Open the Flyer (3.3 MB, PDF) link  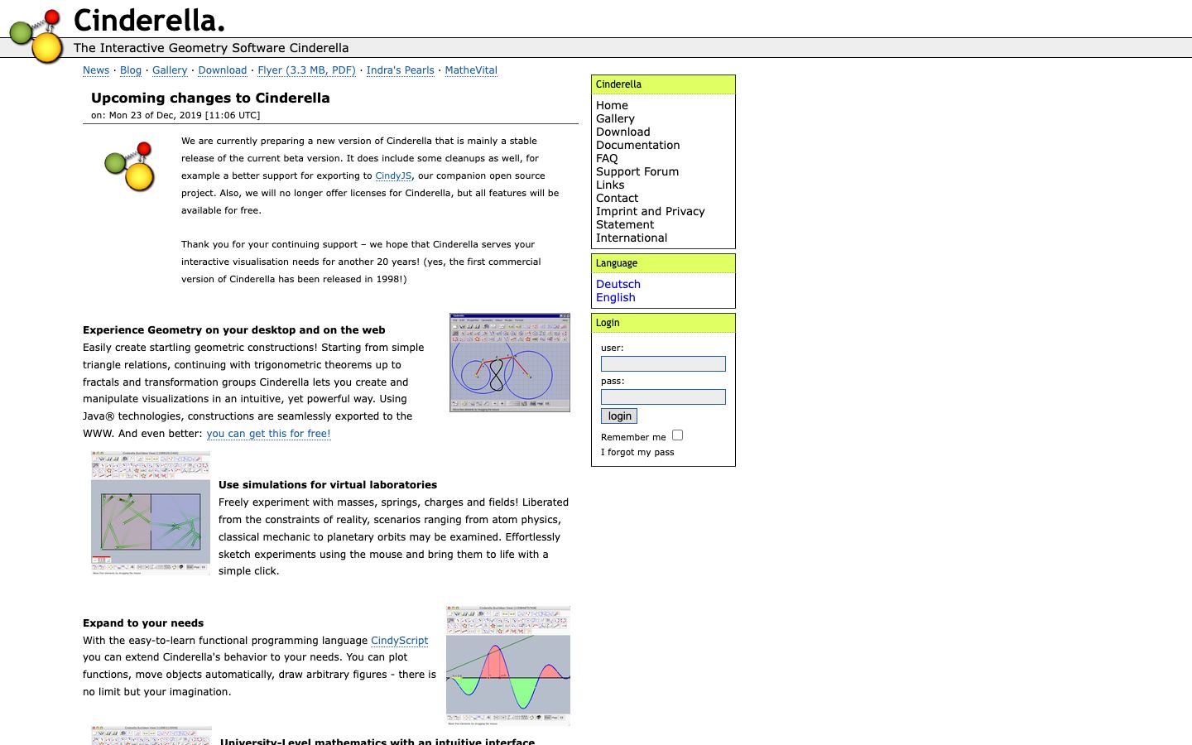[x=306, y=70]
